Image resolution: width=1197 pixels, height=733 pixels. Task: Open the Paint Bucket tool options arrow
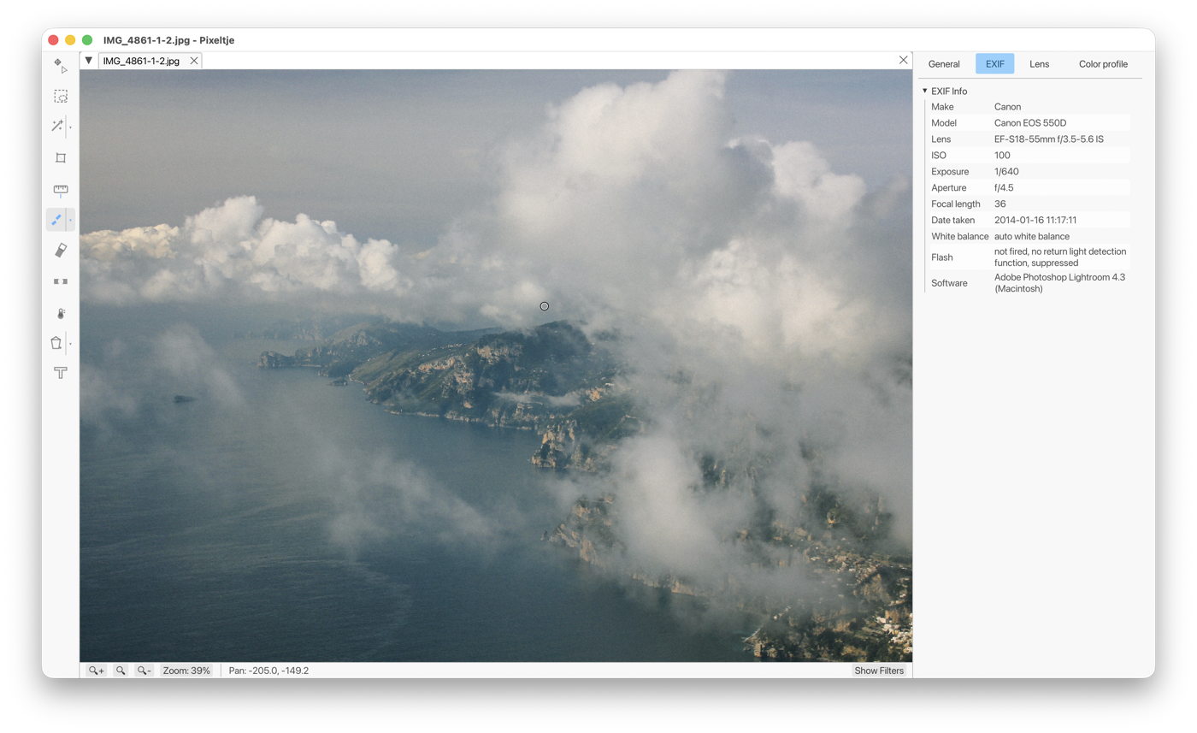tap(71, 343)
